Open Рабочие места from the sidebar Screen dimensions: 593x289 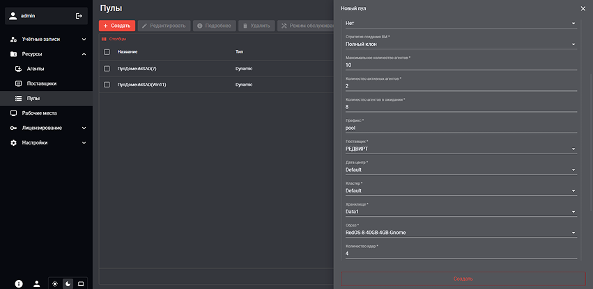(x=39, y=113)
